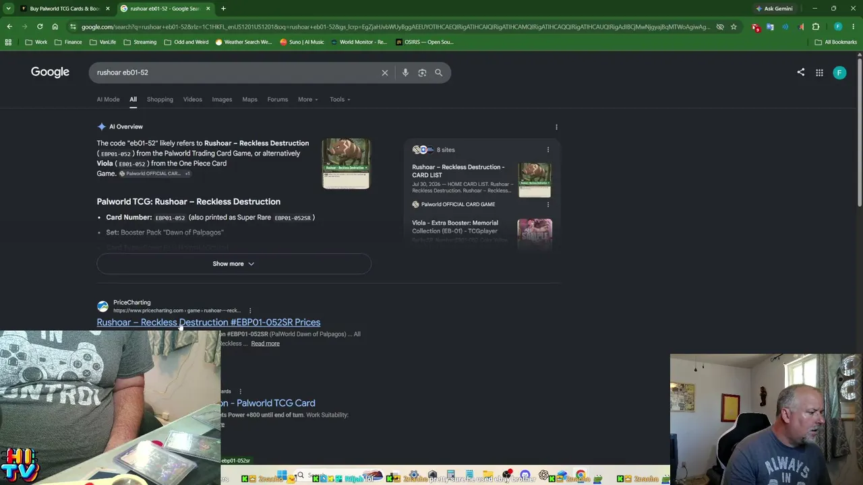Close the Buy Palworld TCG Cards tab
863x485 pixels.
click(x=108, y=9)
